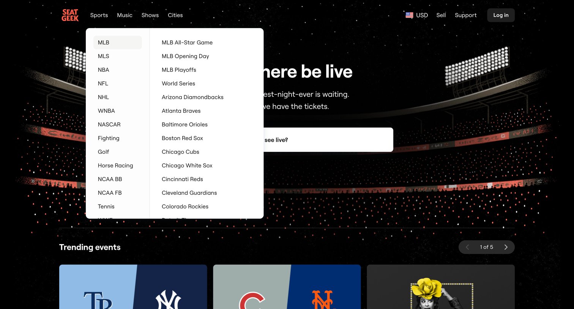Open Baltimore Orioles link
This screenshot has width=574, height=309.
tap(184, 125)
